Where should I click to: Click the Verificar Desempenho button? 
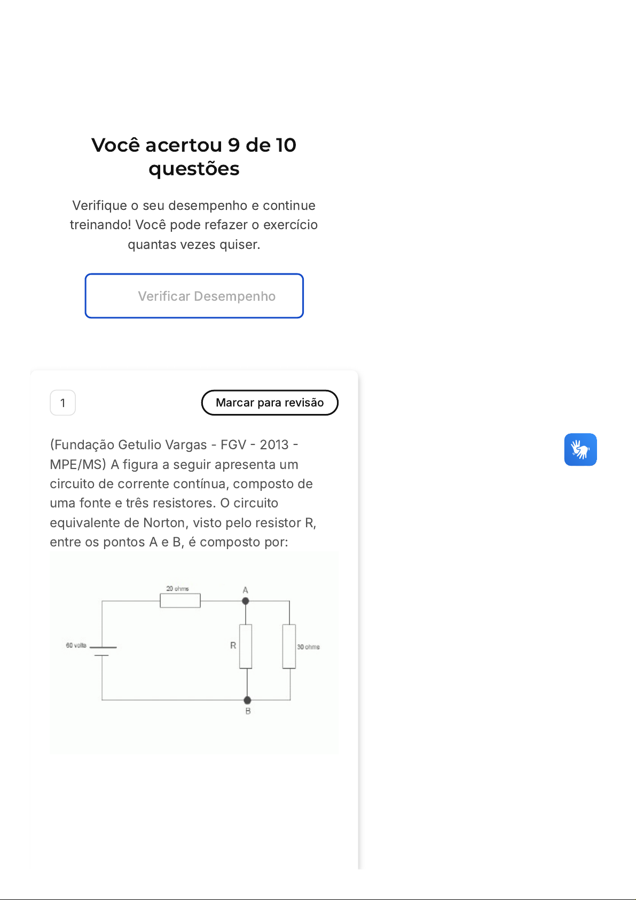tap(194, 296)
